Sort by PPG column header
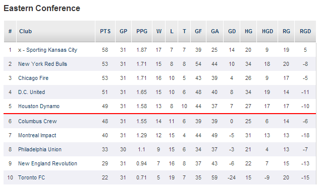322x188 pixels. [142, 31]
